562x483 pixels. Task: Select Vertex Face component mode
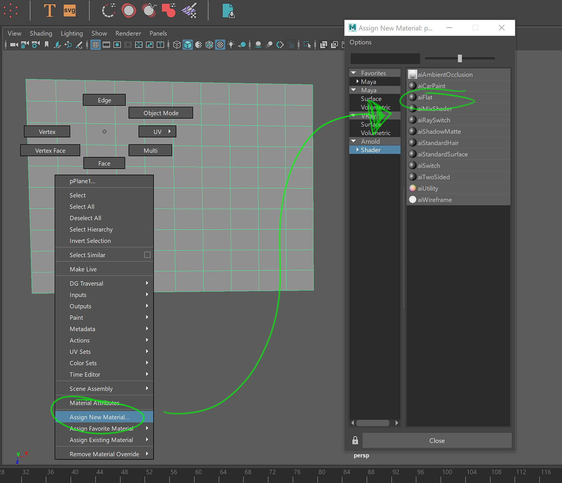click(x=50, y=150)
